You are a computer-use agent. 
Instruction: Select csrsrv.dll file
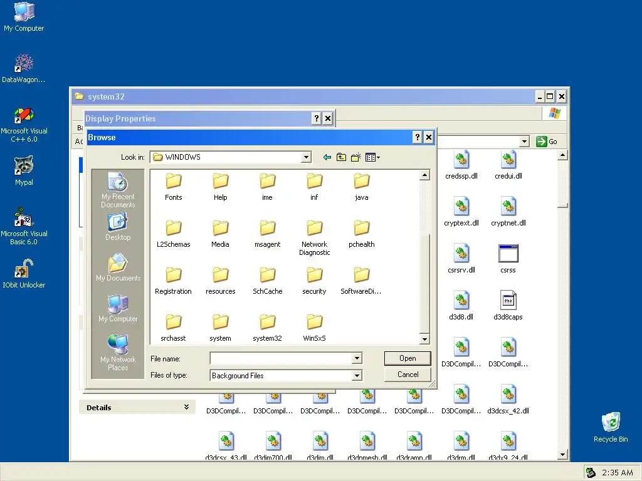tap(461, 259)
